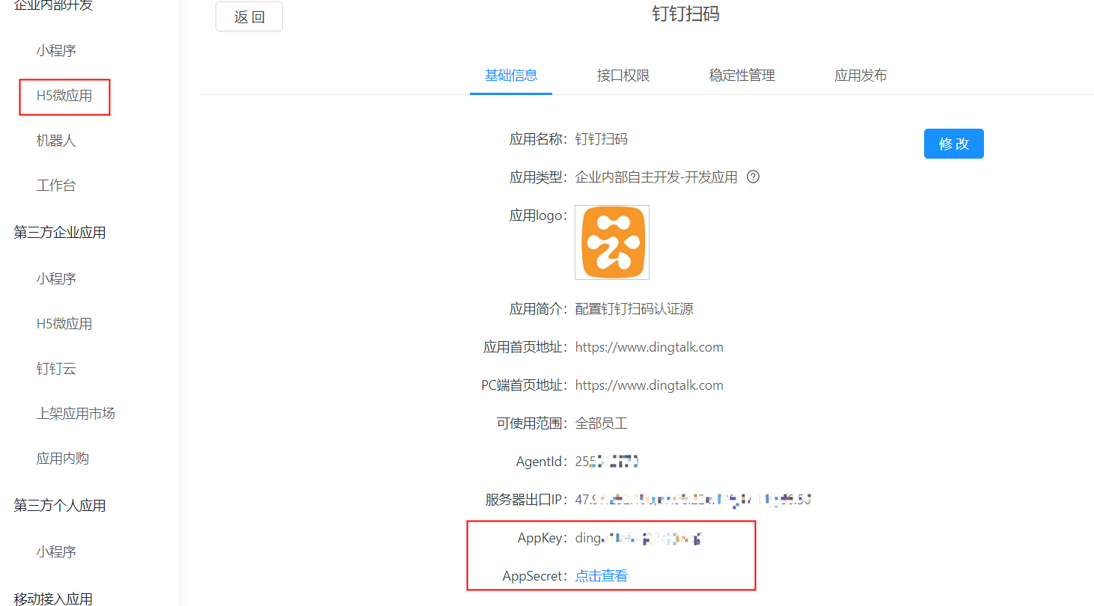Screen dimensions: 1094x606
Task: Click the 点击查看 link for AppSecret
Action: click(x=602, y=576)
